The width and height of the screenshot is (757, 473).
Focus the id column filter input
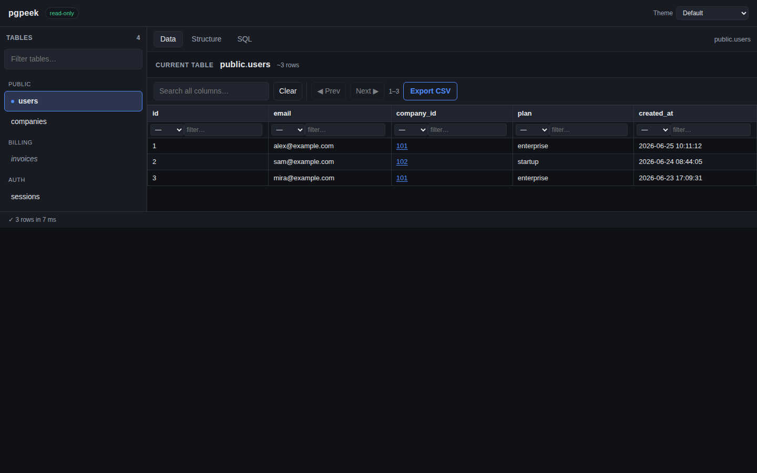pos(223,130)
